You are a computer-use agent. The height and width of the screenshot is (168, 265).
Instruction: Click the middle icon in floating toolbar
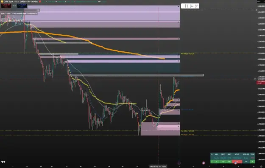point(192,6)
